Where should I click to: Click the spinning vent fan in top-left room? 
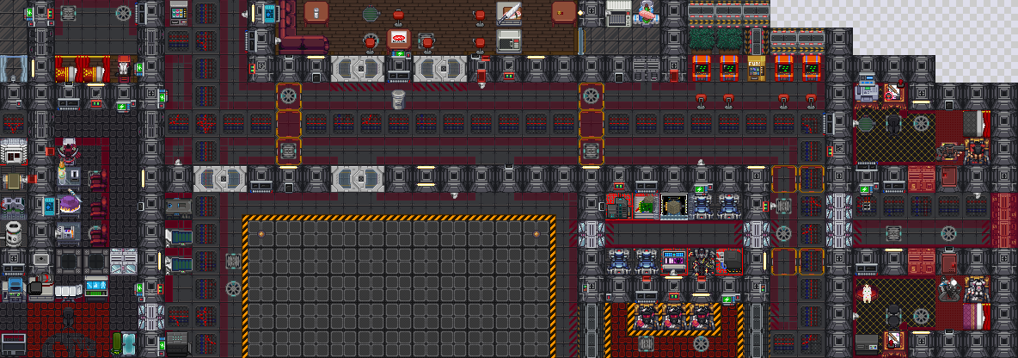pyautogui.click(x=123, y=13)
